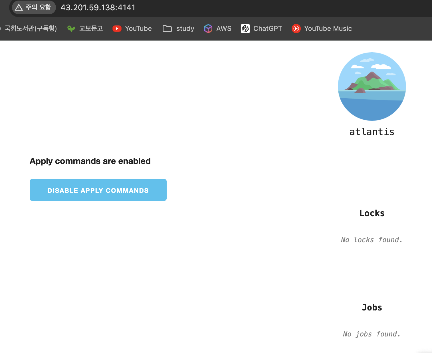Click the ChatGPT logo icon

pos(245,29)
